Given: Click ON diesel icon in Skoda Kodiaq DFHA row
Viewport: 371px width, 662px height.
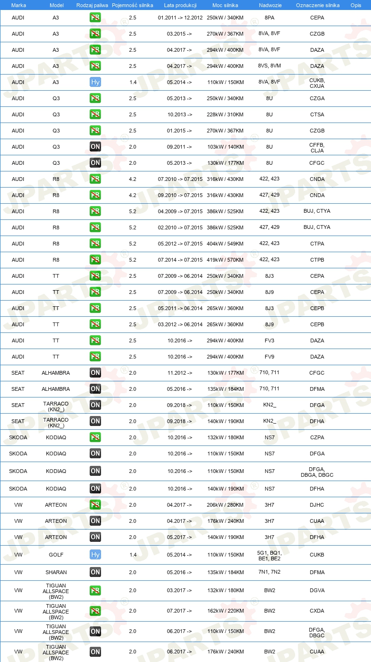Looking at the screenshot, I should pos(95,489).
